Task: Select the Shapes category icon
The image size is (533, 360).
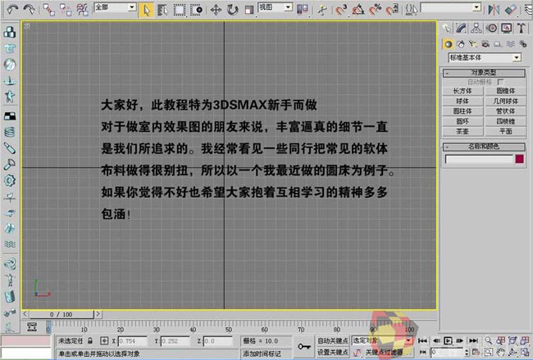Action: [x=461, y=44]
